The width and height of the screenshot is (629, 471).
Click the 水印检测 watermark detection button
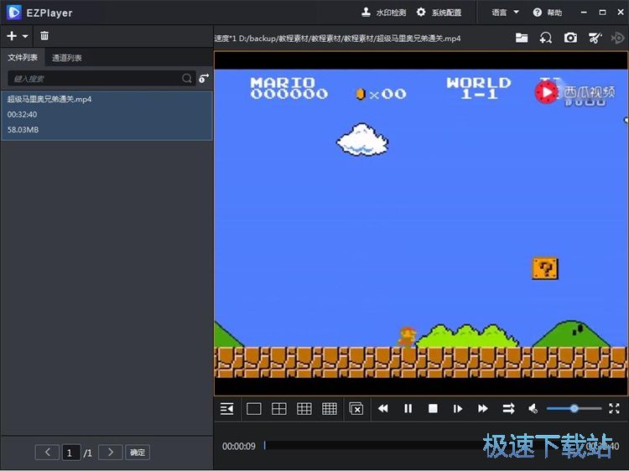[383, 13]
